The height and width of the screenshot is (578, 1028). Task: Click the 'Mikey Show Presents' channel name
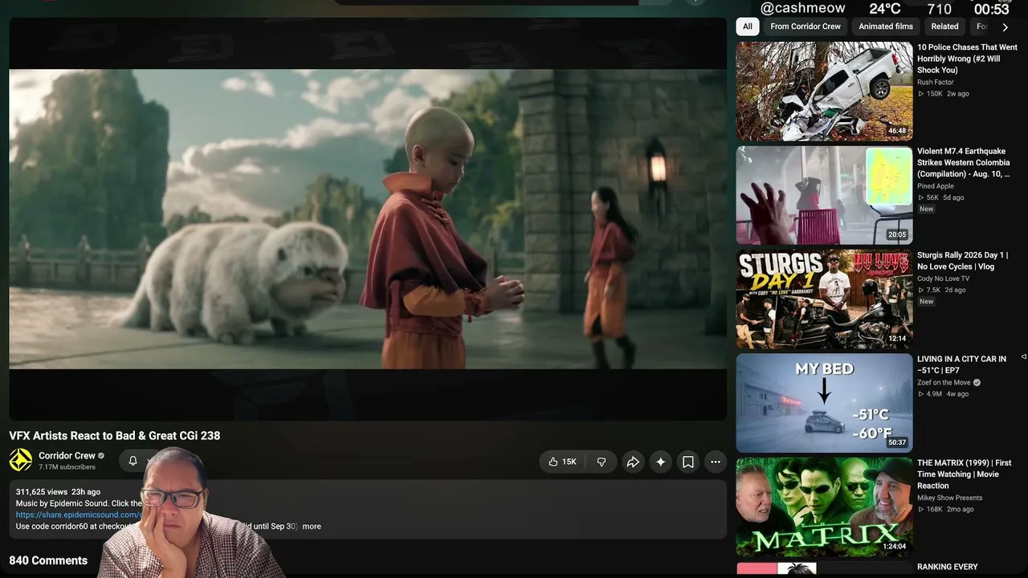(949, 498)
